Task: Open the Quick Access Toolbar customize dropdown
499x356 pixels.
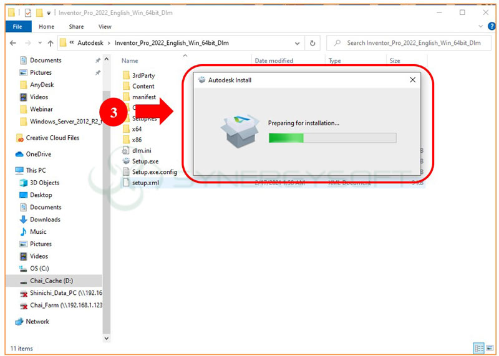Action: tap(49, 12)
